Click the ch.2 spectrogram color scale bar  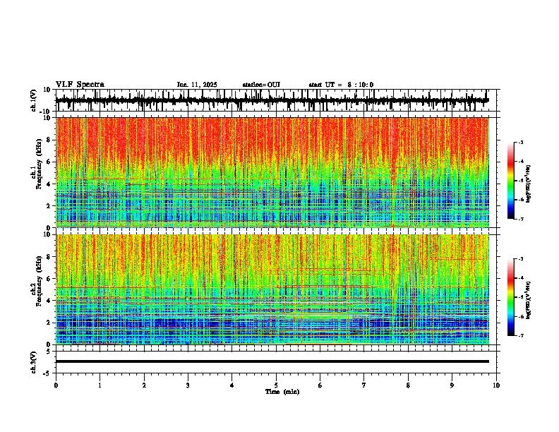coord(510,297)
